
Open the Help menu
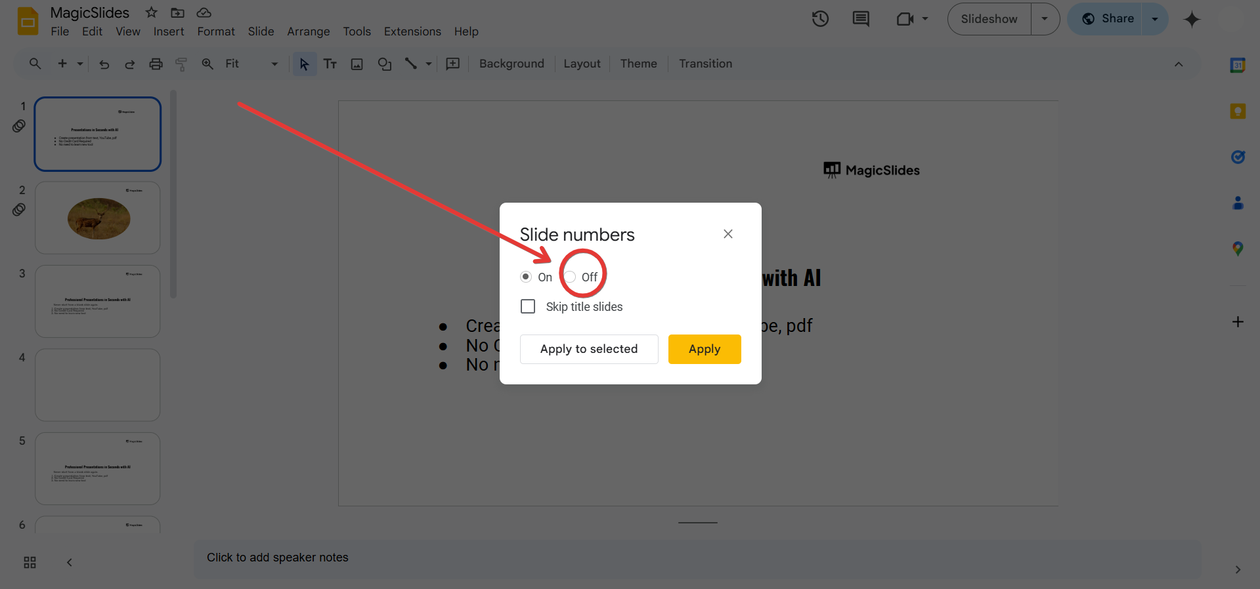point(466,31)
